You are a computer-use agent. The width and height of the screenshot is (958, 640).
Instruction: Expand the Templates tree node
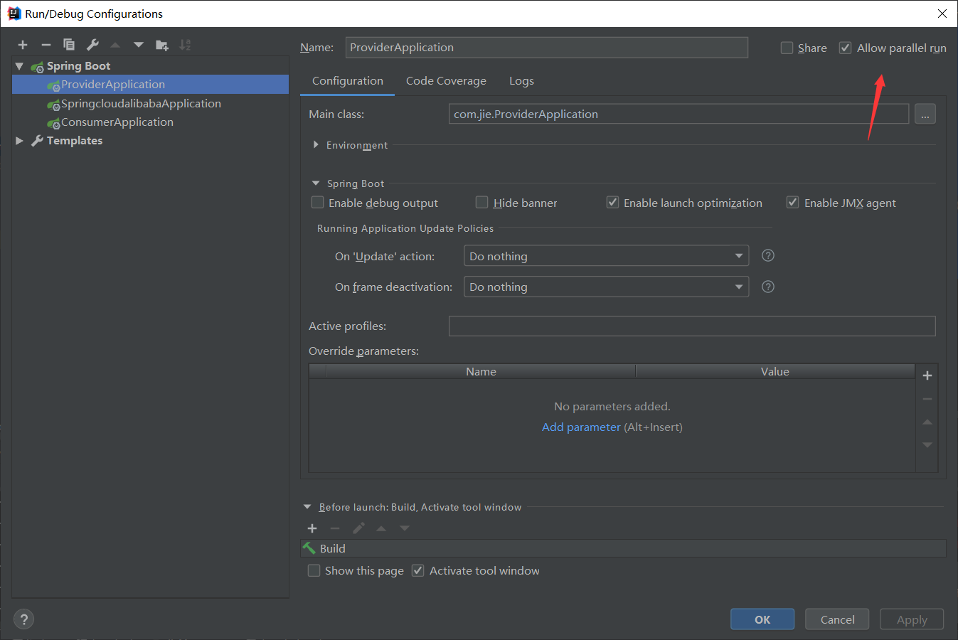coord(19,141)
